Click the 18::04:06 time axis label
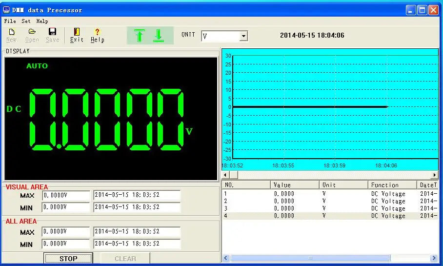 386,165
